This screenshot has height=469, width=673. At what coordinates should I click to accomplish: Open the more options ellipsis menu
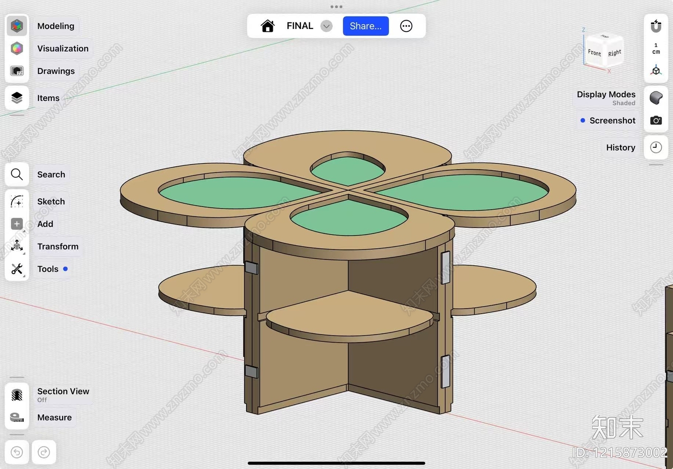click(406, 26)
